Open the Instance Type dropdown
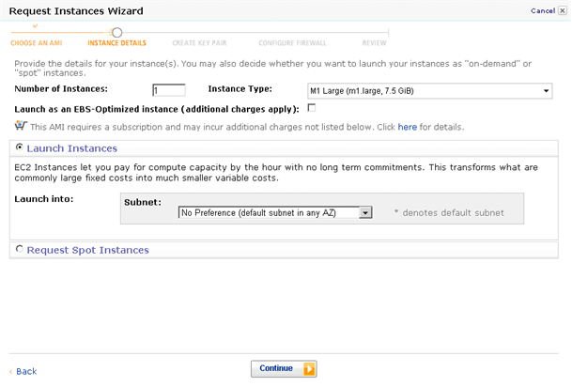The image size is (572, 387). 430,91
